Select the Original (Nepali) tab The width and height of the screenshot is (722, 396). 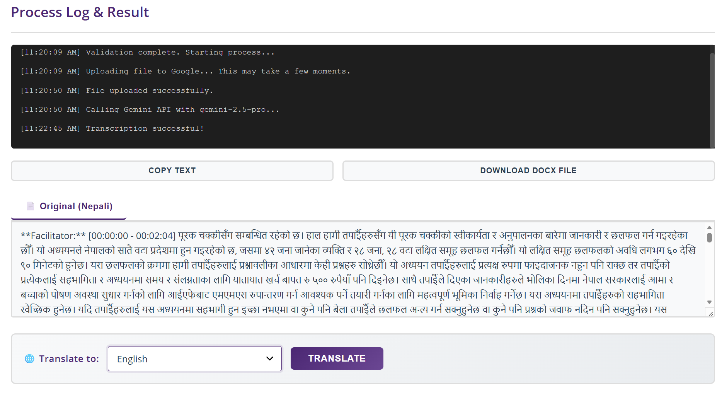point(69,207)
